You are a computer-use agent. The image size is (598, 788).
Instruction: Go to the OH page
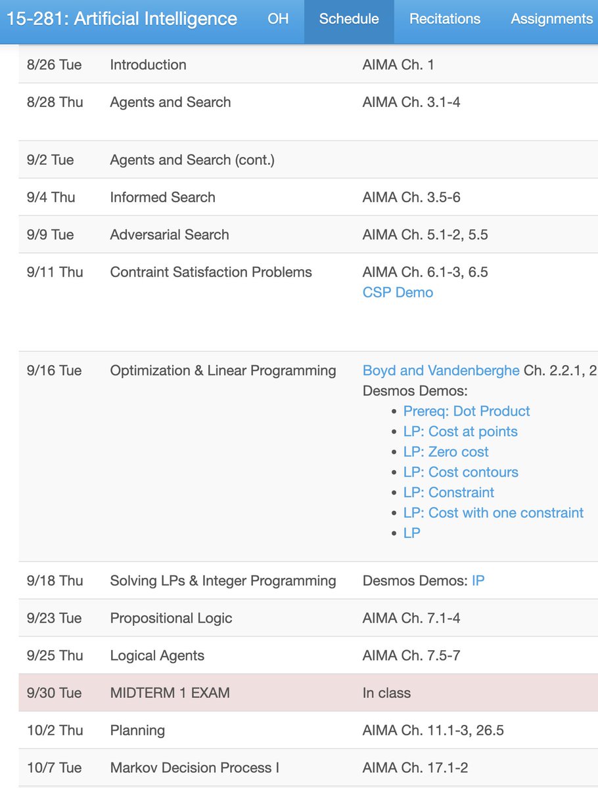click(278, 19)
